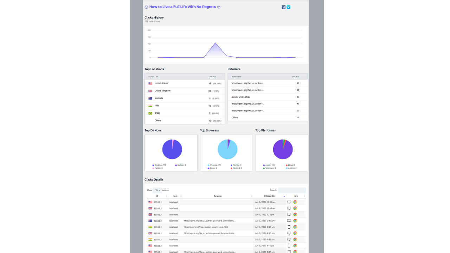Click the Brazil flag in Top Locations
Viewport: 450px width, 253px height.
tap(150, 113)
